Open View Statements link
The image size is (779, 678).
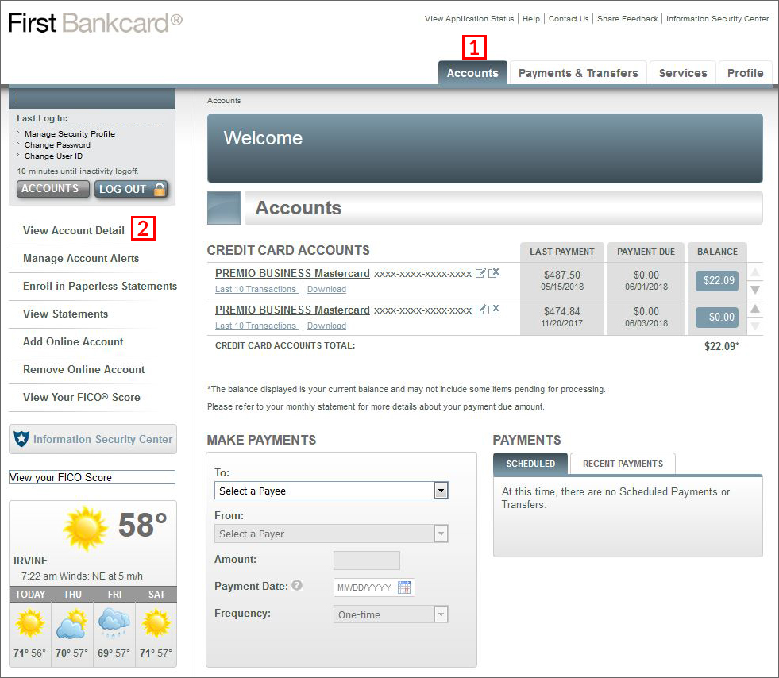coord(66,314)
